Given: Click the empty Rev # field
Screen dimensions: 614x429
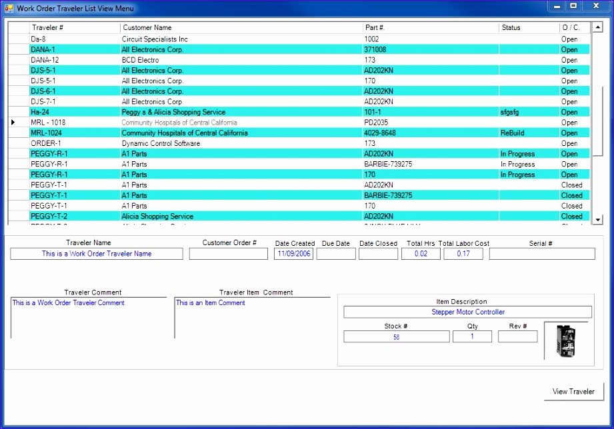Looking at the screenshot, I should pyautogui.click(x=518, y=336).
